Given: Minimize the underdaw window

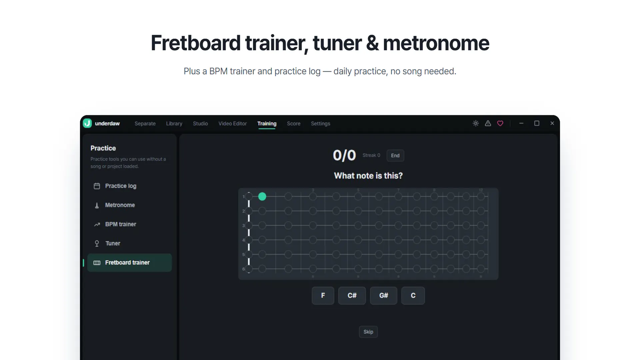Looking at the screenshot, I should coord(521,123).
